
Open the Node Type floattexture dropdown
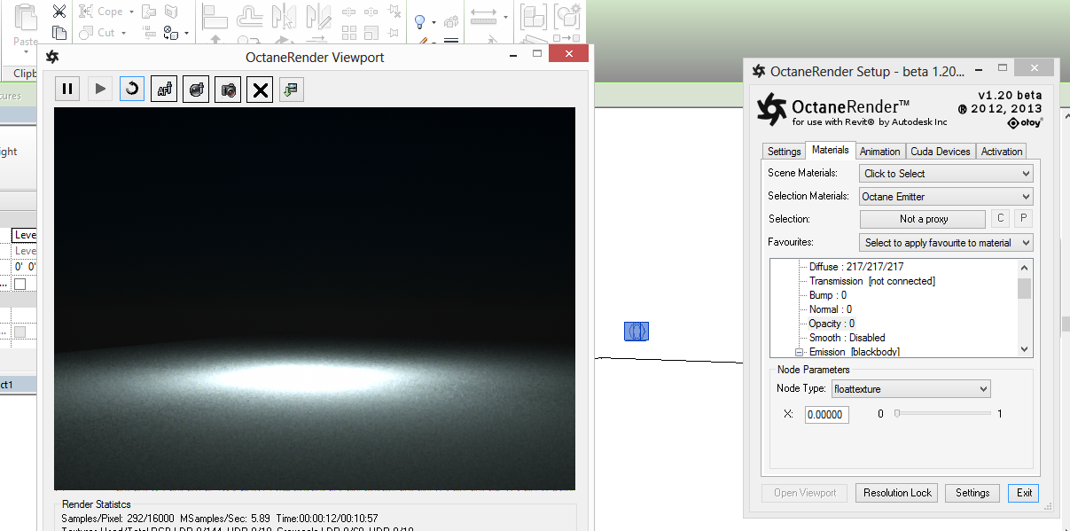pyautogui.click(x=910, y=389)
